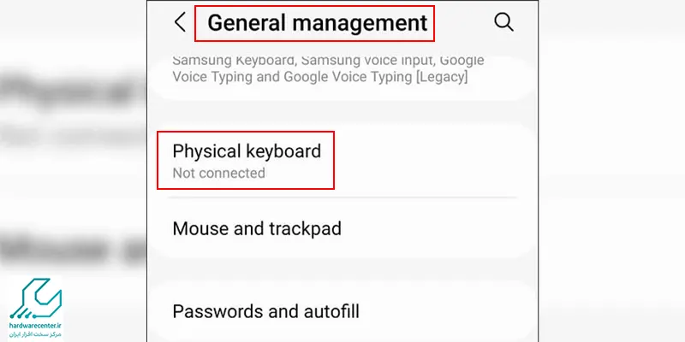
Task: Open Passwords and autofill settings
Action: point(343,311)
